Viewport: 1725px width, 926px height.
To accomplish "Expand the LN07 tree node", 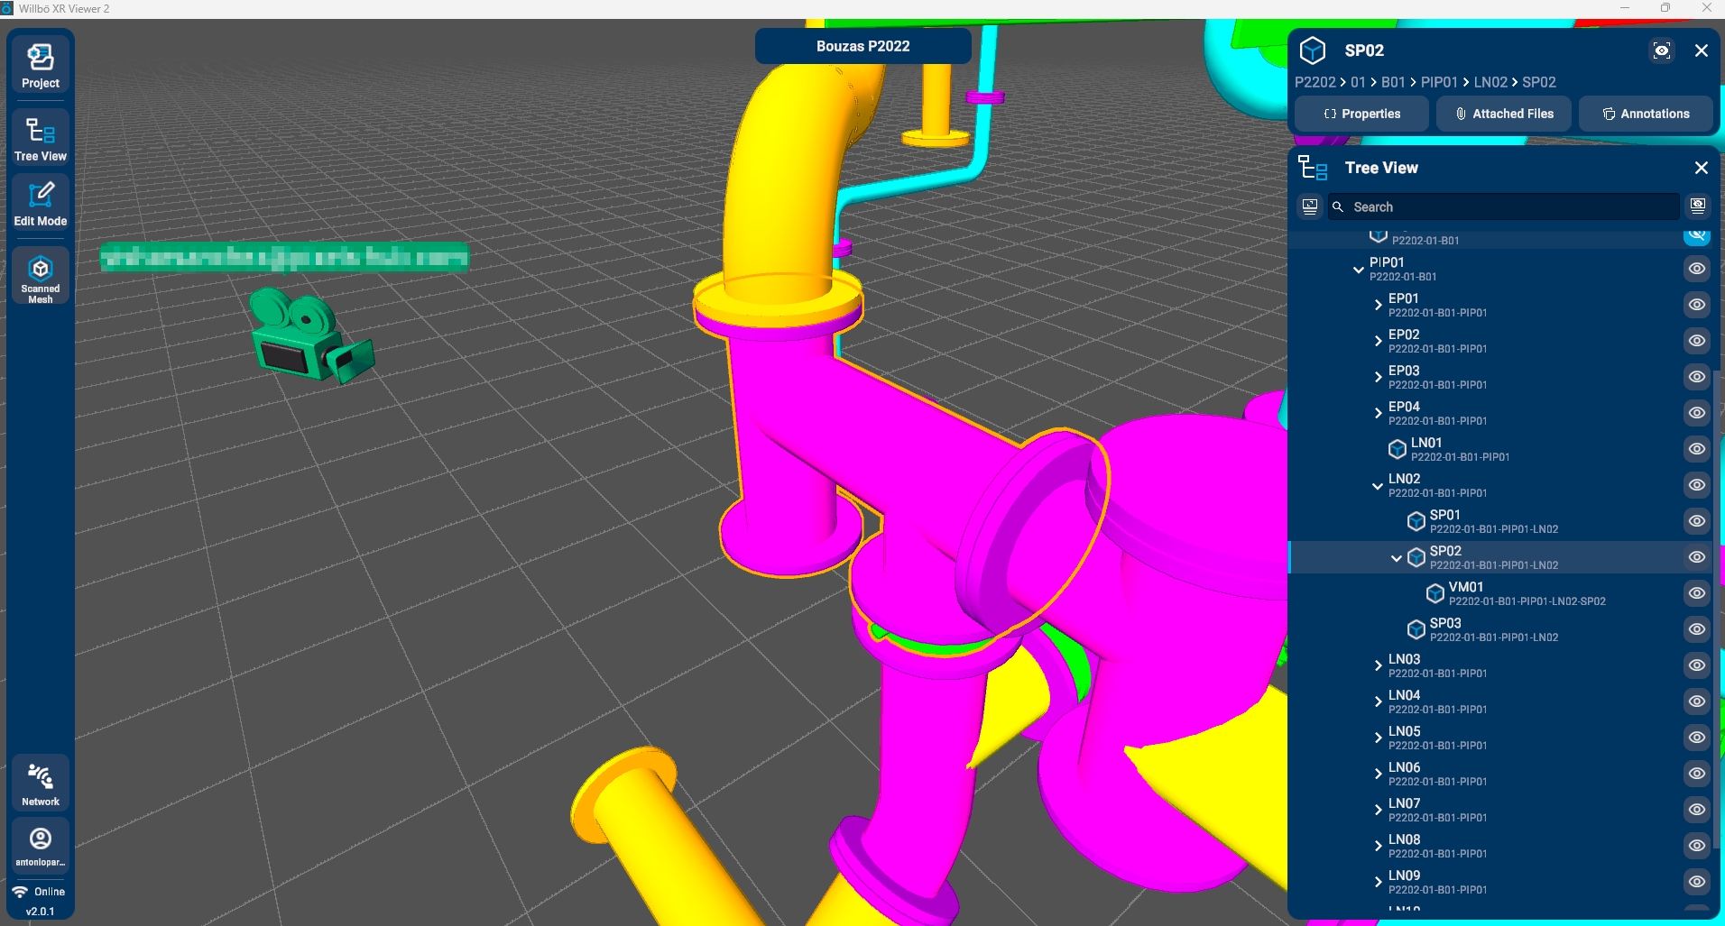I will click(x=1378, y=810).
